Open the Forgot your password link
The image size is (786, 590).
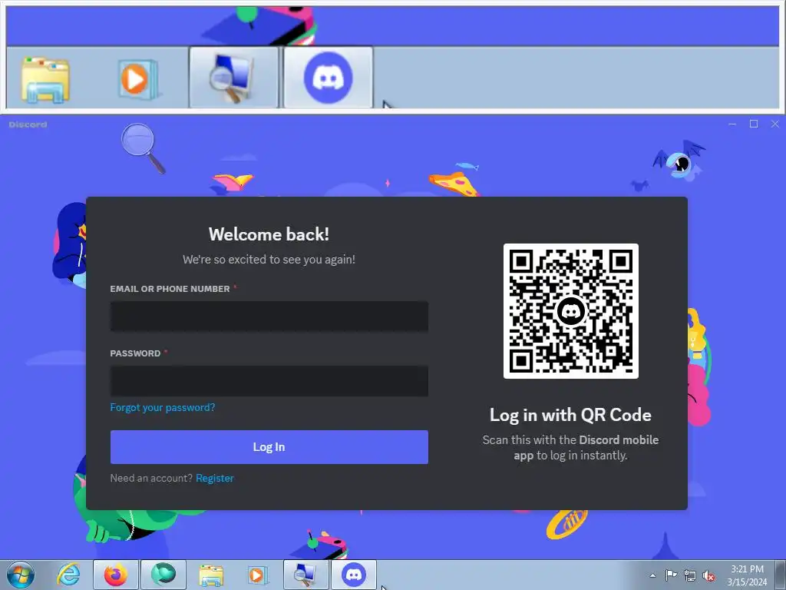[x=163, y=407]
